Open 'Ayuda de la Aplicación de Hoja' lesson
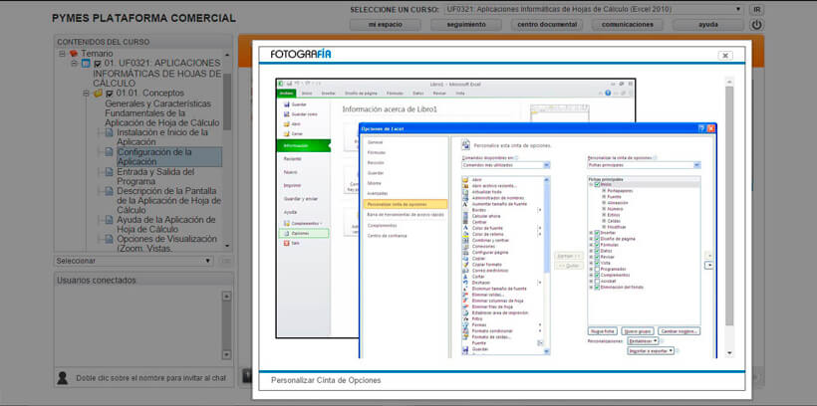Image resolution: width=817 pixels, height=406 pixels. tap(165, 224)
